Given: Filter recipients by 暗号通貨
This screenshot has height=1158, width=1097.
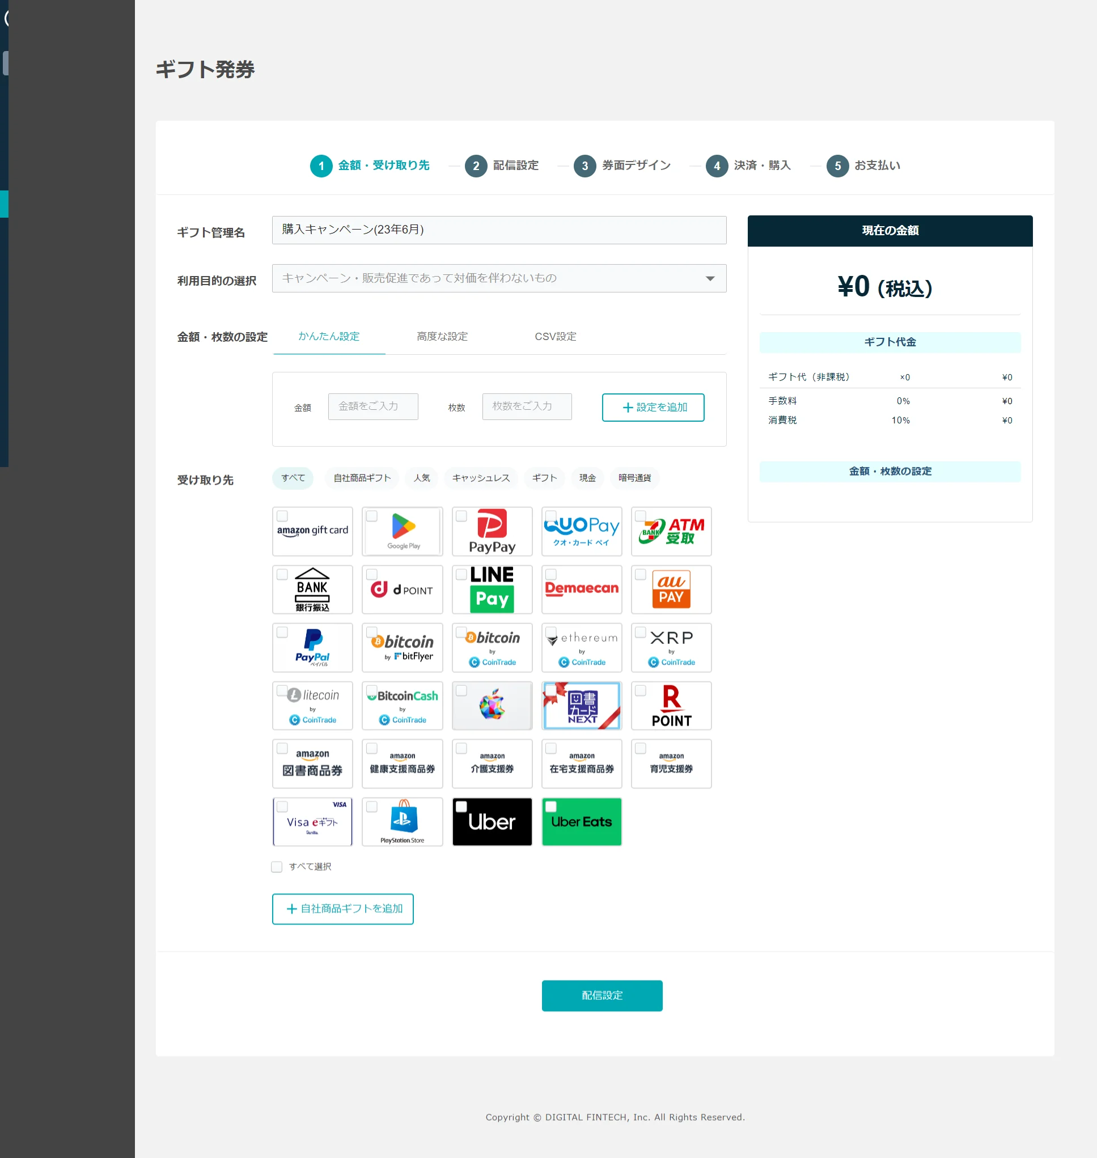Looking at the screenshot, I should [634, 478].
